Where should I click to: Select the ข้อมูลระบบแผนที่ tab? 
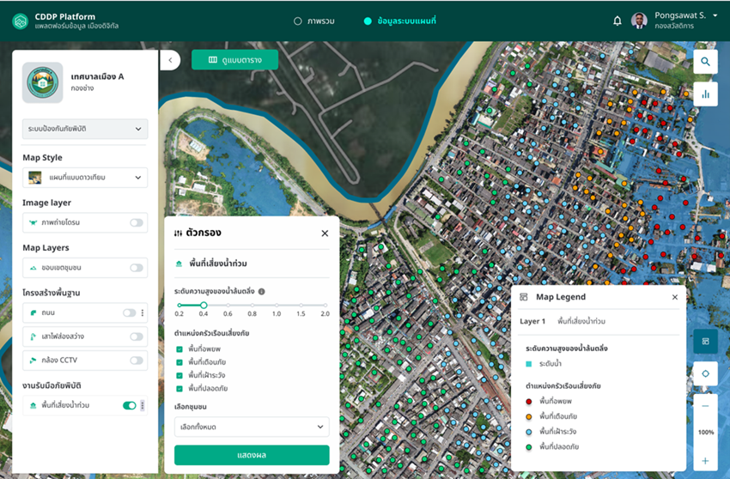[x=399, y=21]
